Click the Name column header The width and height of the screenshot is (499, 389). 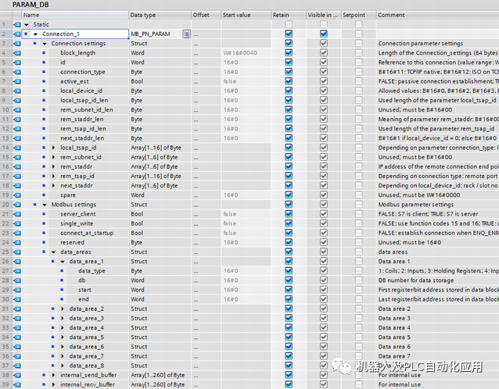[75, 15]
